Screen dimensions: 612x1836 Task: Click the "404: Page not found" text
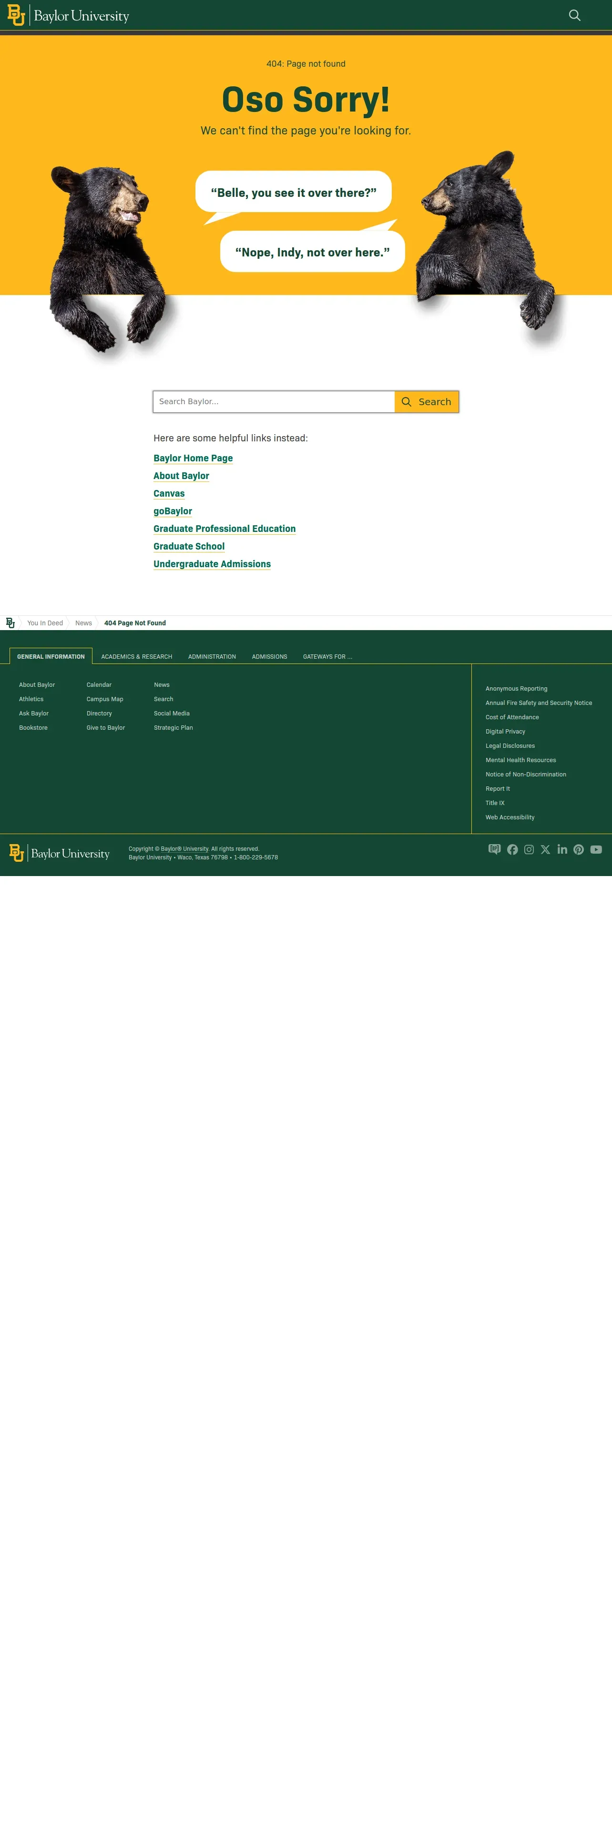[306, 63]
